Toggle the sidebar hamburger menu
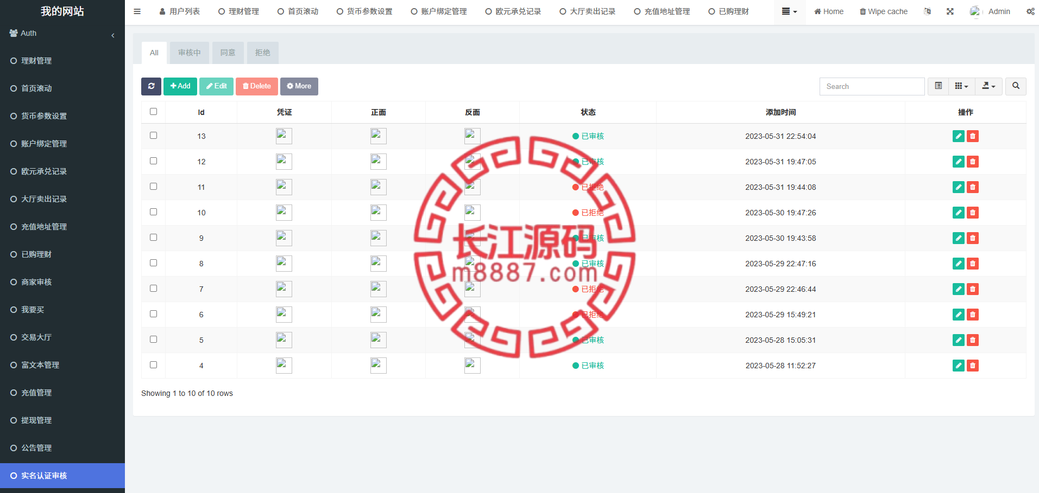This screenshot has width=1039, height=493. pos(137,11)
